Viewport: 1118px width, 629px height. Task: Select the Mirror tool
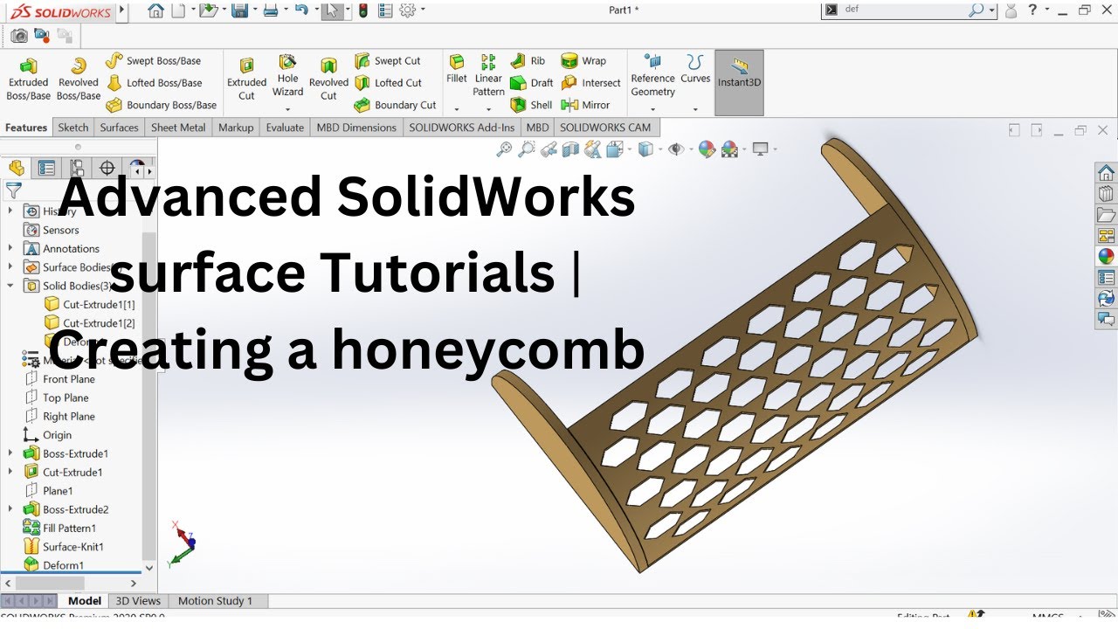pyautogui.click(x=585, y=105)
